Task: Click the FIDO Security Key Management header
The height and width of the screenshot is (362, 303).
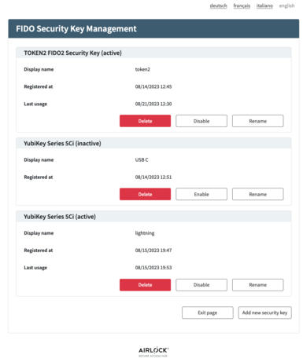Action: 76,28
